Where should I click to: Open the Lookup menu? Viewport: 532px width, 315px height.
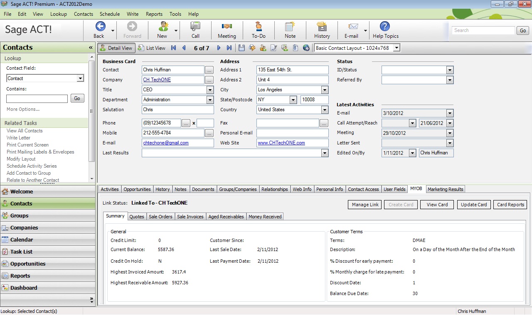(59, 14)
